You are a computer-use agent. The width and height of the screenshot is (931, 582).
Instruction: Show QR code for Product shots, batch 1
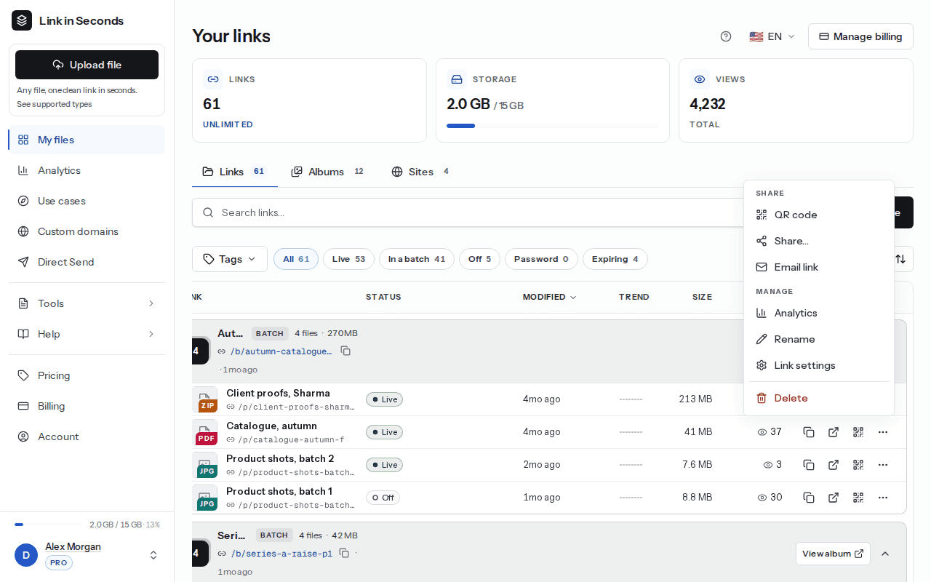coord(858,498)
